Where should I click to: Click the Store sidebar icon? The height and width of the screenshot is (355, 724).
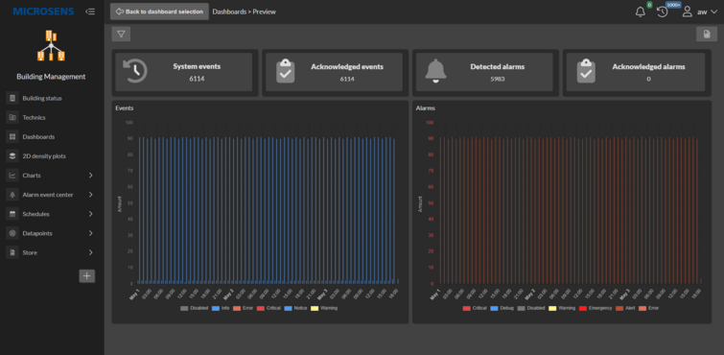12,253
